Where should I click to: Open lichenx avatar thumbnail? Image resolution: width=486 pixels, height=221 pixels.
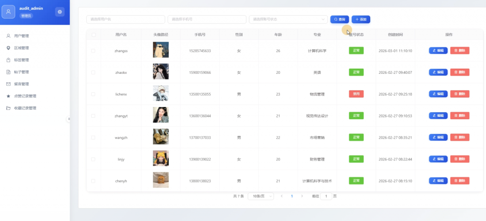tap(160, 93)
